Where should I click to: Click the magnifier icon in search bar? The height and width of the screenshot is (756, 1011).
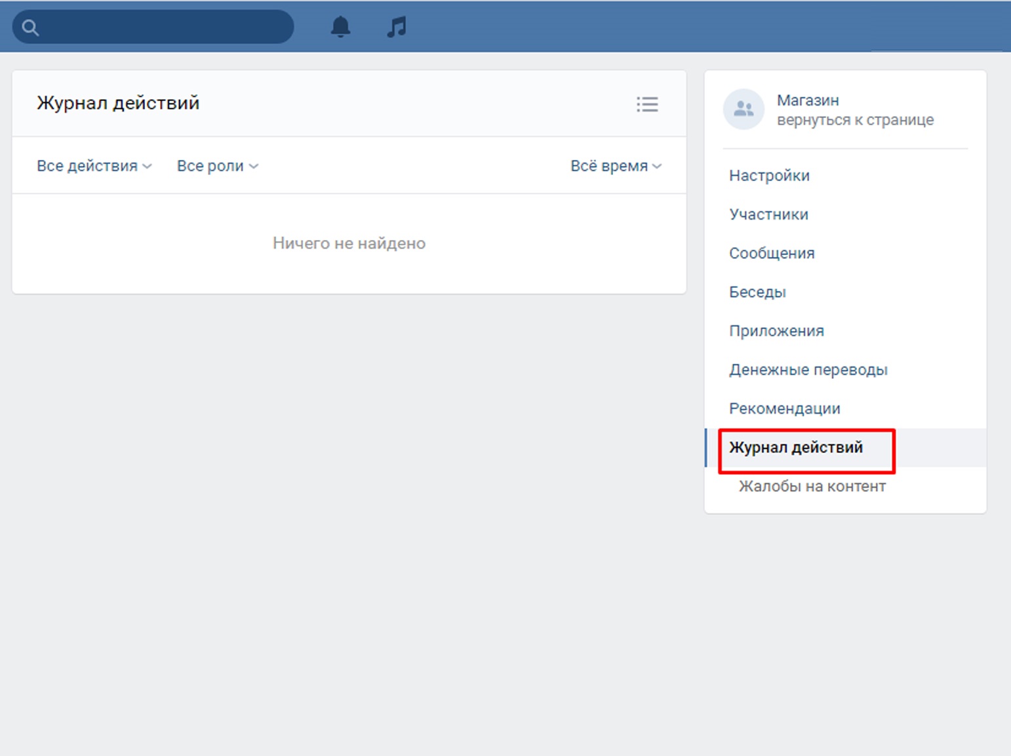[30, 28]
